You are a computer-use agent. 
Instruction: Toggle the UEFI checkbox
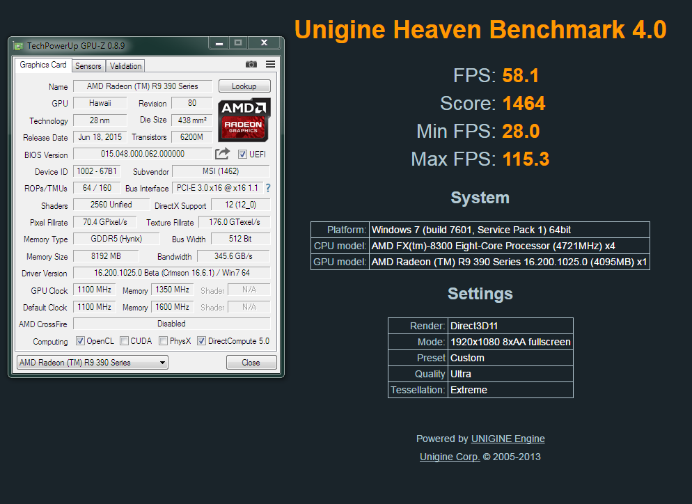point(242,154)
